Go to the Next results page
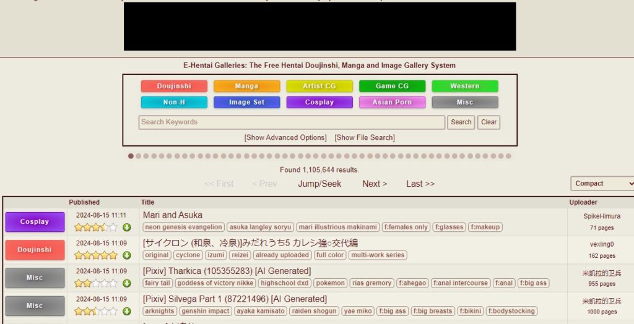Screen dimensions: 634x324 click(x=375, y=184)
